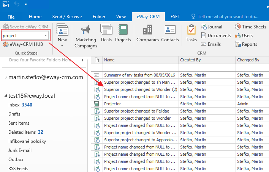Select Superior project changed to Th Man row

[139, 82]
